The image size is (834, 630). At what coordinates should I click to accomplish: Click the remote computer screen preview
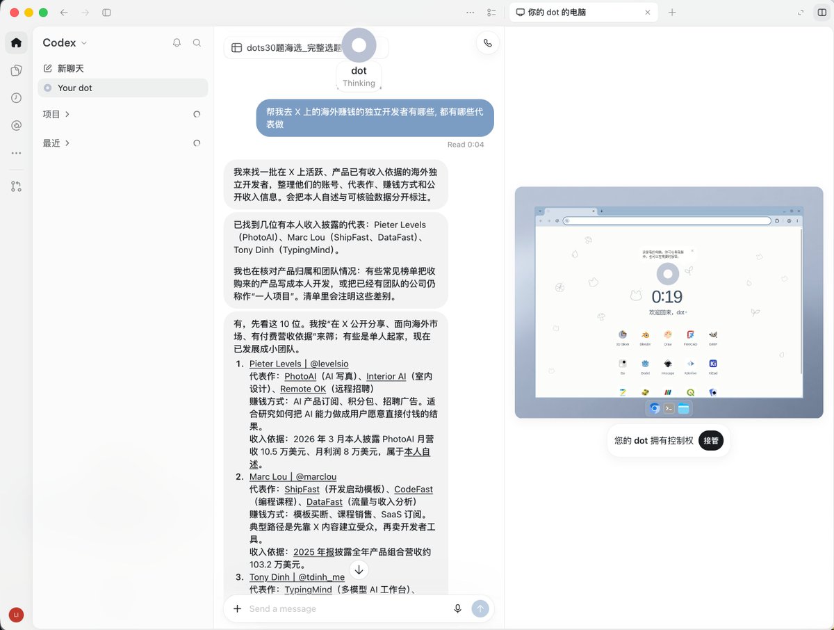coord(669,302)
